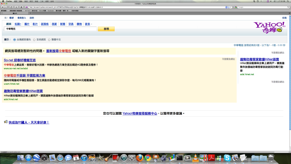Open the address bar history dropdown arrow

(x=231, y=7)
